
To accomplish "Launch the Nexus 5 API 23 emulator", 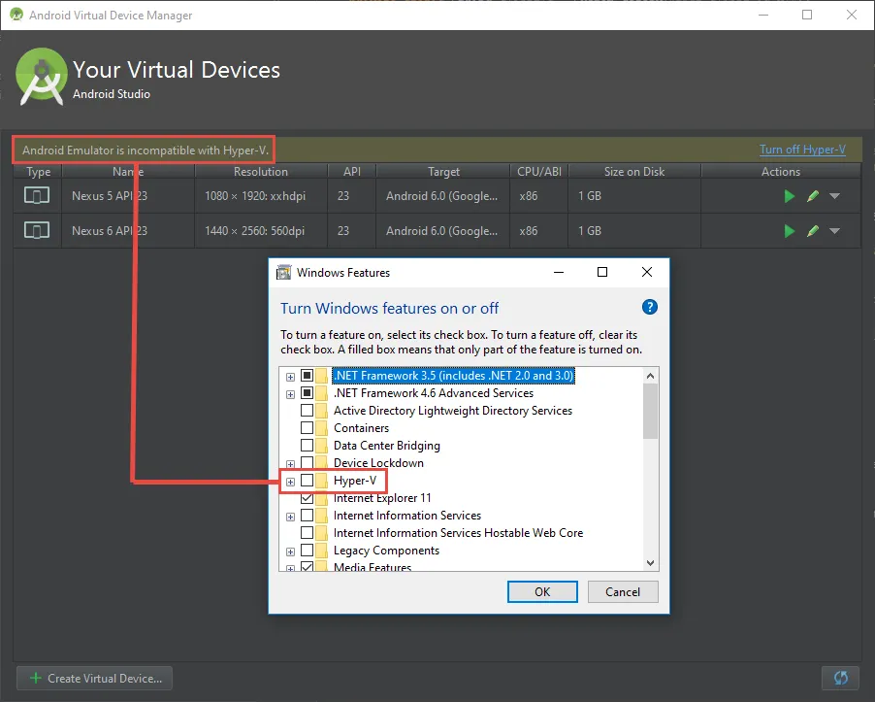I will (789, 196).
